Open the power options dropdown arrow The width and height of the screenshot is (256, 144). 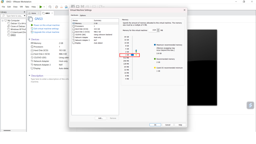pyautogui.click(x=44, y=7)
